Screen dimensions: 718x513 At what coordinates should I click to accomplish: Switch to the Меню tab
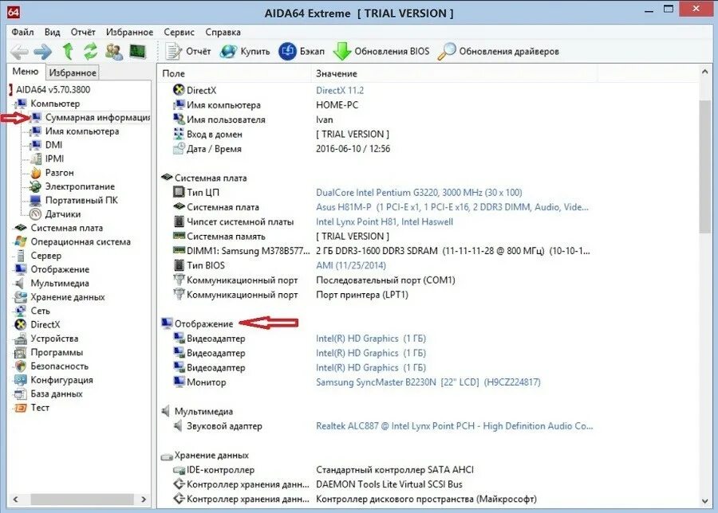26,72
